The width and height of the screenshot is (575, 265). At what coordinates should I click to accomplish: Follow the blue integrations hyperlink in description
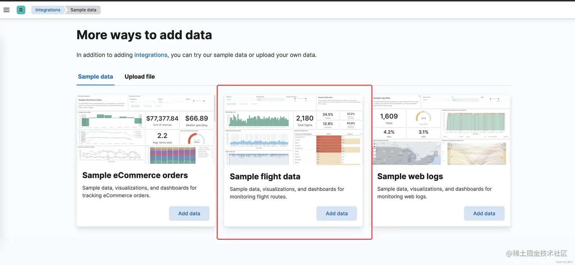[151, 55]
